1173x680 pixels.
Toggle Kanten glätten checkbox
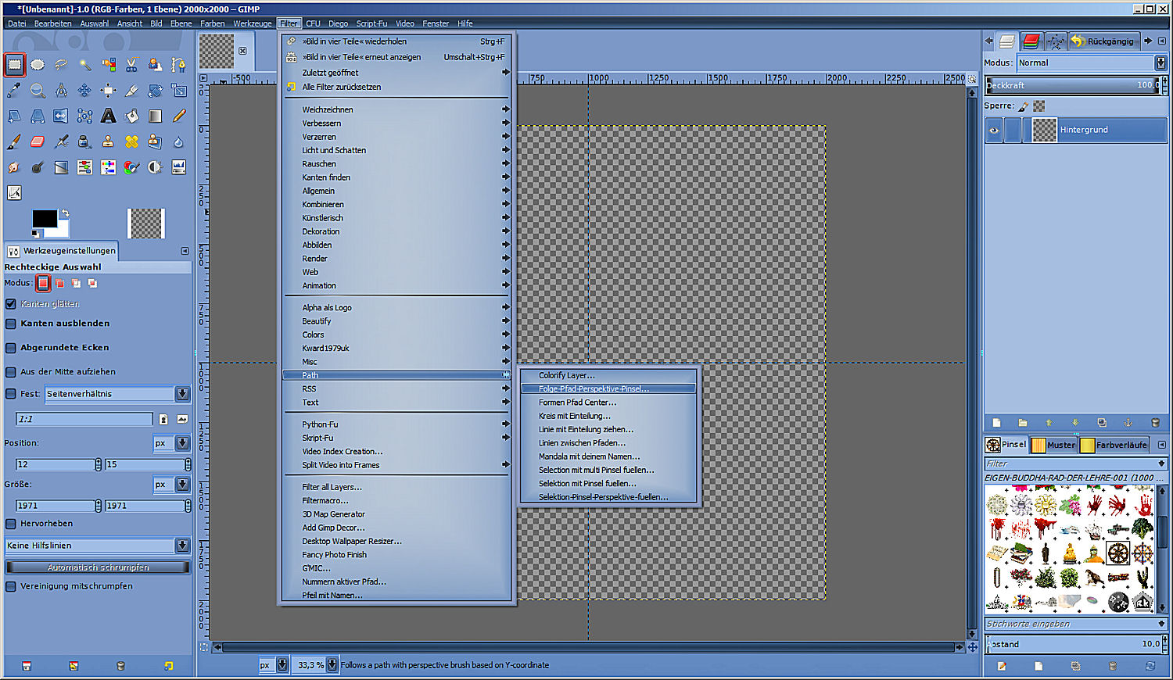coord(11,304)
